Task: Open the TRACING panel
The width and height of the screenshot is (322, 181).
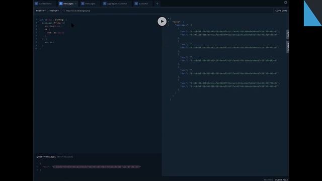Action: click(x=268, y=180)
